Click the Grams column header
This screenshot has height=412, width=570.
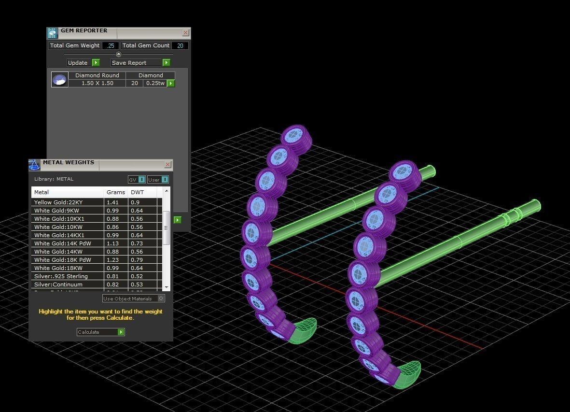(116, 192)
